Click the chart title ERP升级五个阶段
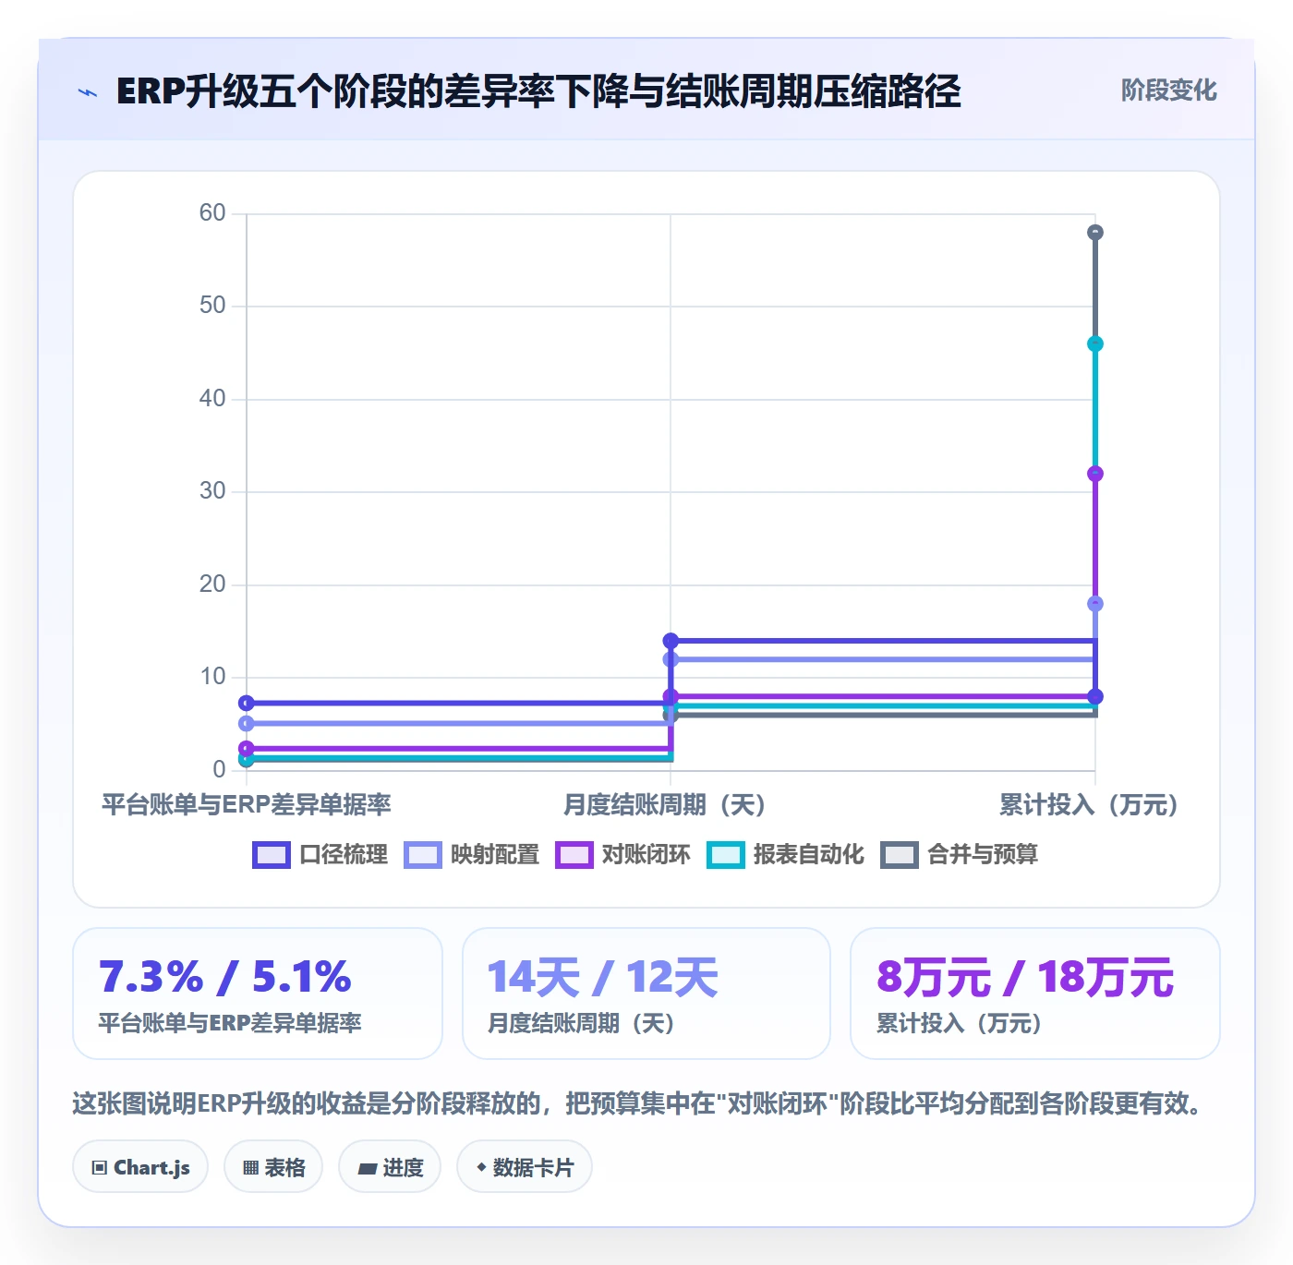The height and width of the screenshot is (1265, 1293). tap(538, 91)
